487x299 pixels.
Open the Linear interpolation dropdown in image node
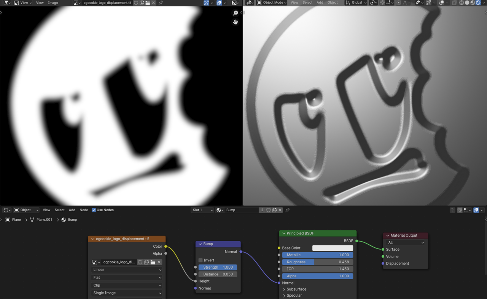[x=127, y=270]
